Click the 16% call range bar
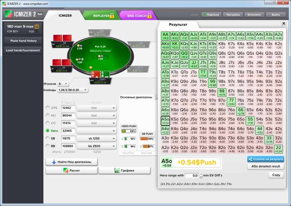 (x=130, y=146)
